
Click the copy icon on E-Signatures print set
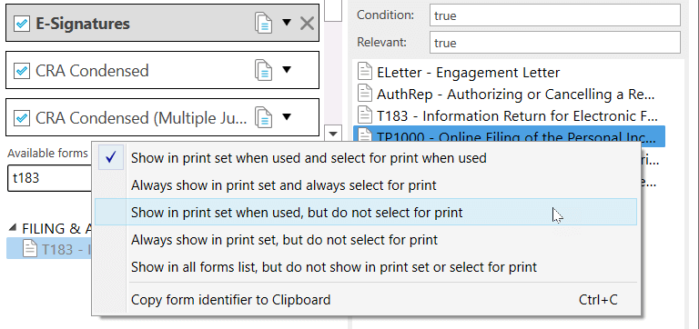(x=263, y=23)
